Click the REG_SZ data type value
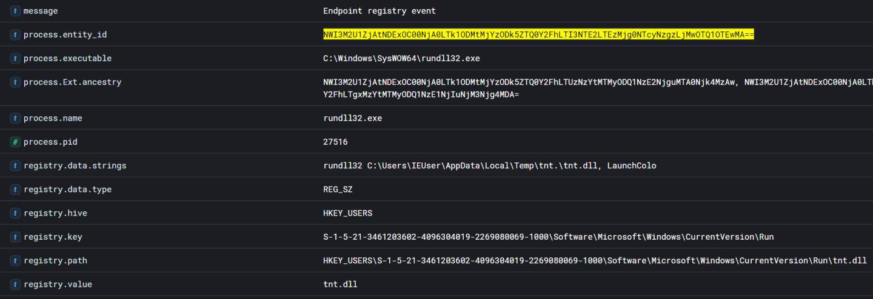 (x=338, y=189)
